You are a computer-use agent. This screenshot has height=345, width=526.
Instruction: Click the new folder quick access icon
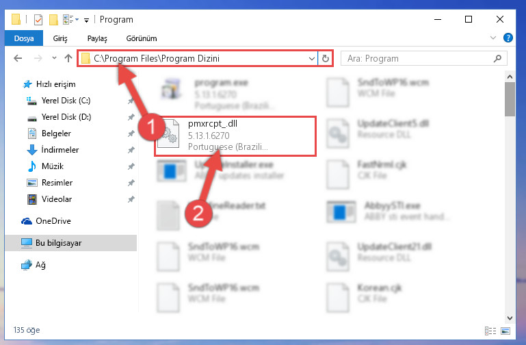pos(53,20)
